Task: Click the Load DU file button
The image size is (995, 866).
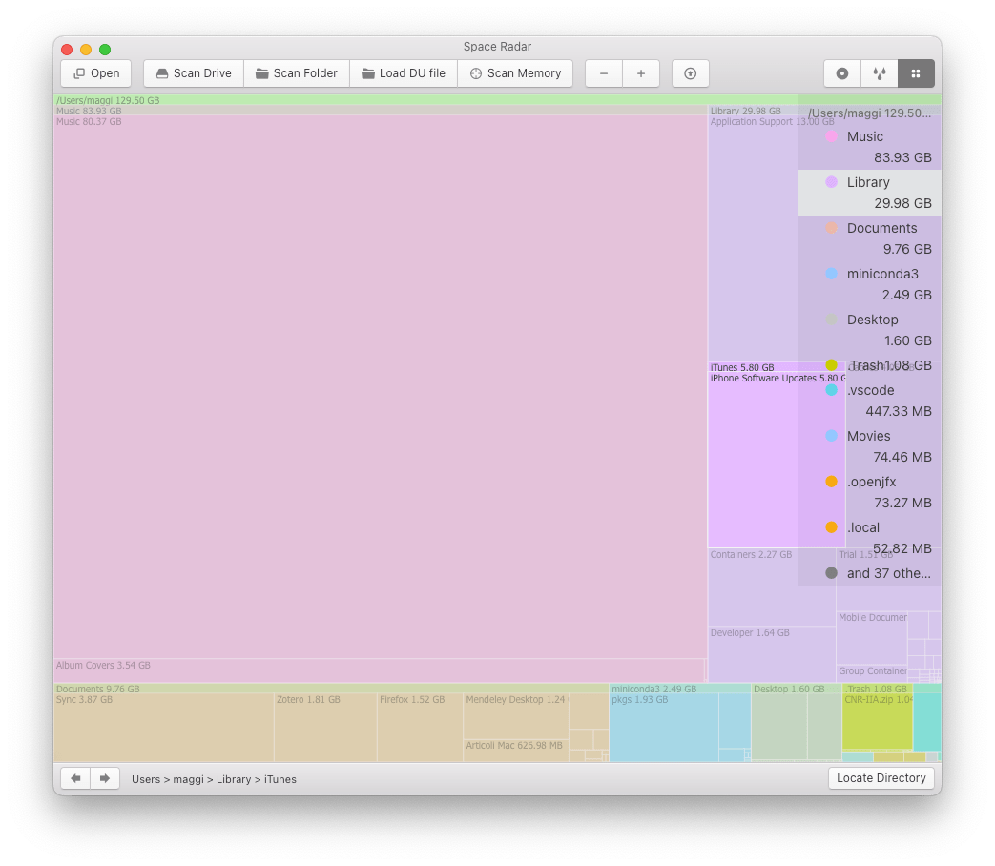Action: [x=403, y=73]
